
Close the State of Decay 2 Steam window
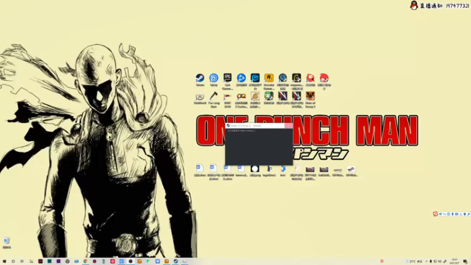(x=288, y=125)
